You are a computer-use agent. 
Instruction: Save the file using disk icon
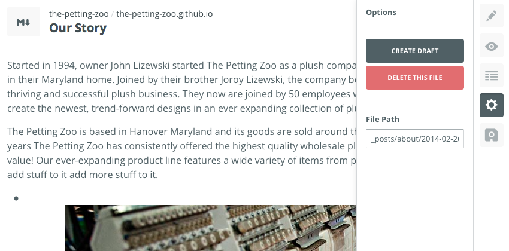tap(491, 136)
